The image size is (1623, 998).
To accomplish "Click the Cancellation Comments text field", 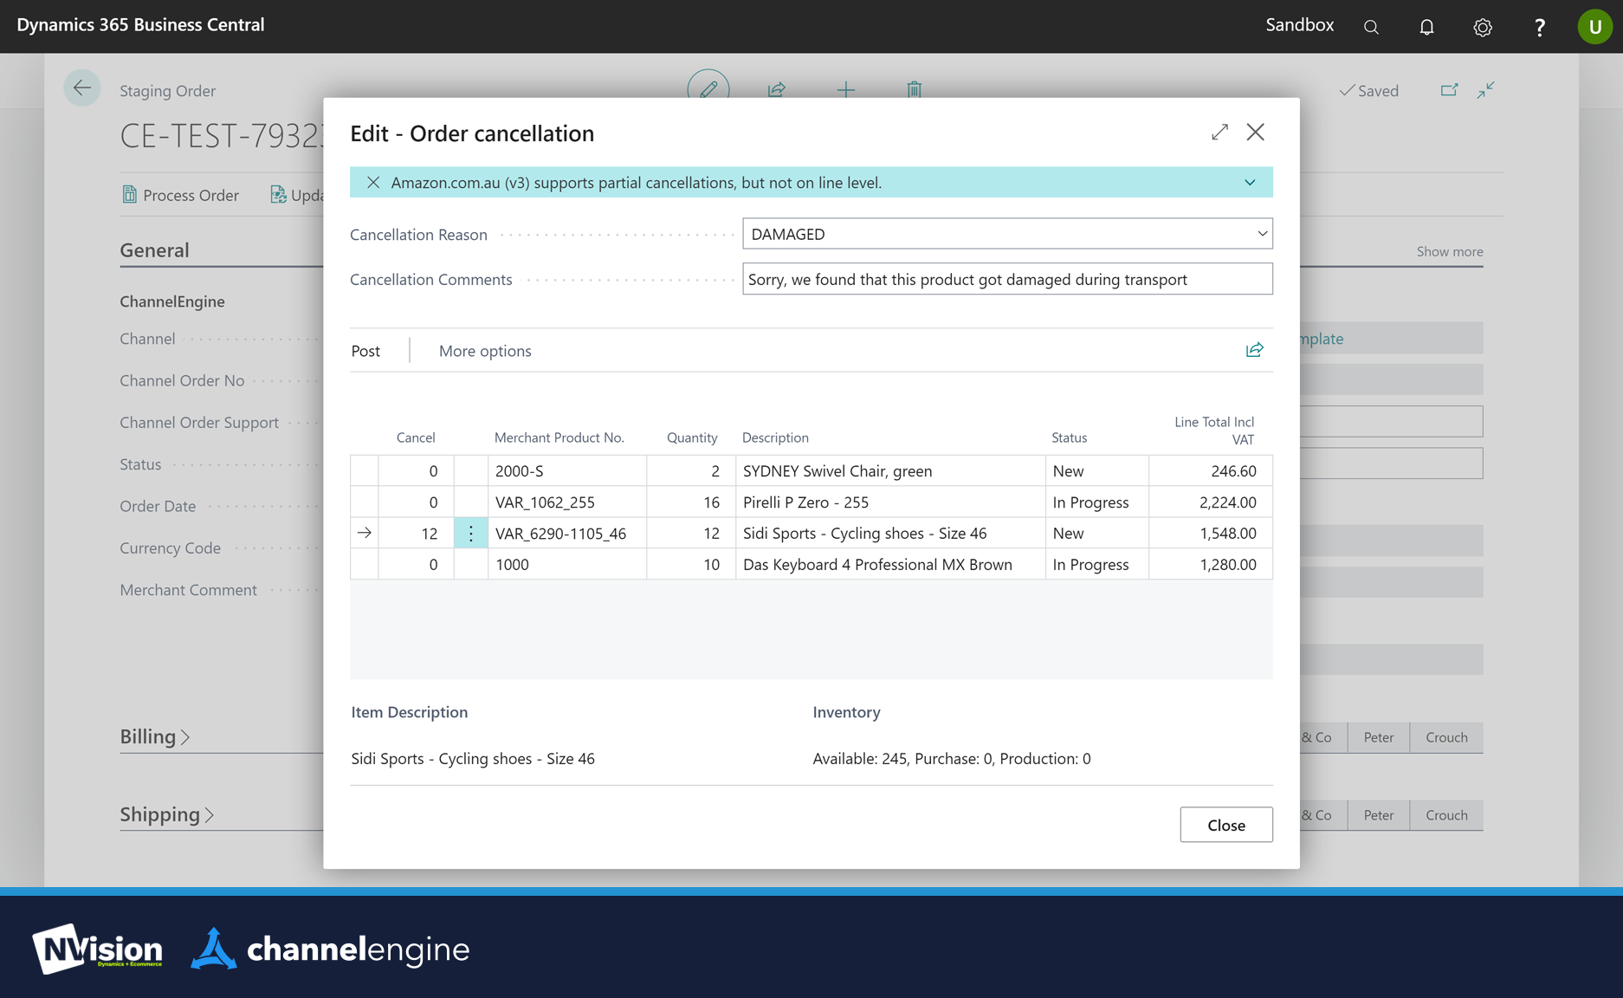I will click(x=1006, y=279).
